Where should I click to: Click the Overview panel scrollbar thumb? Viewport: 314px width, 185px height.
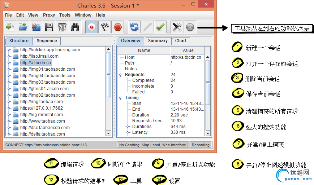208,82
